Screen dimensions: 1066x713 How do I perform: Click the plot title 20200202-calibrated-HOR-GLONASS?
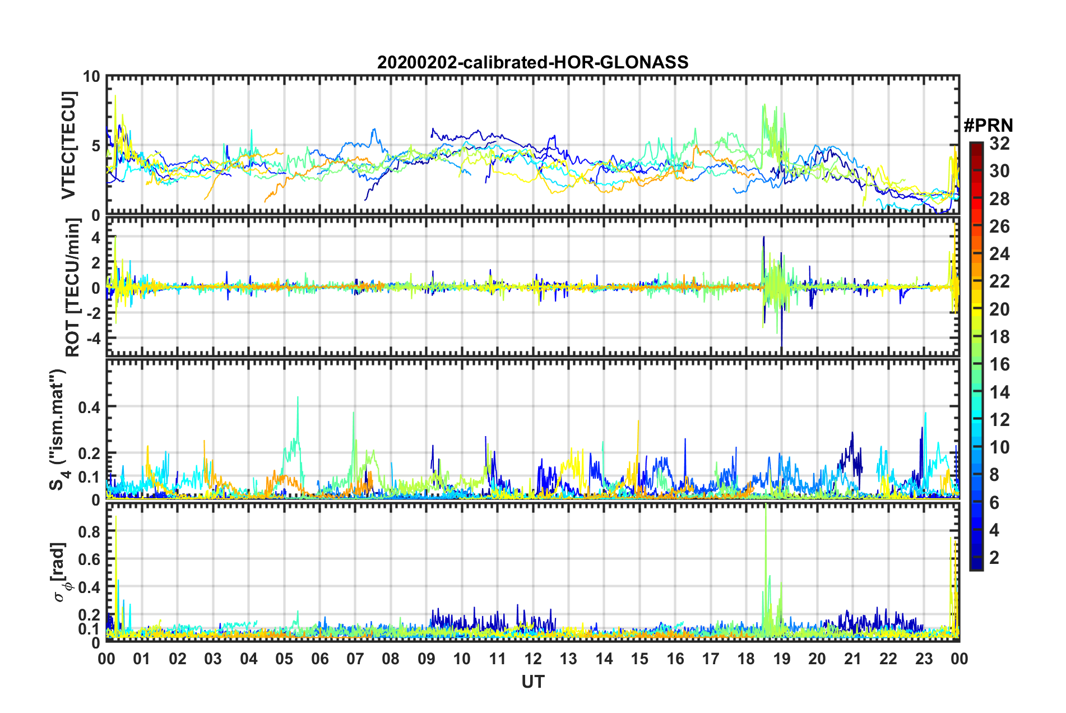click(532, 62)
